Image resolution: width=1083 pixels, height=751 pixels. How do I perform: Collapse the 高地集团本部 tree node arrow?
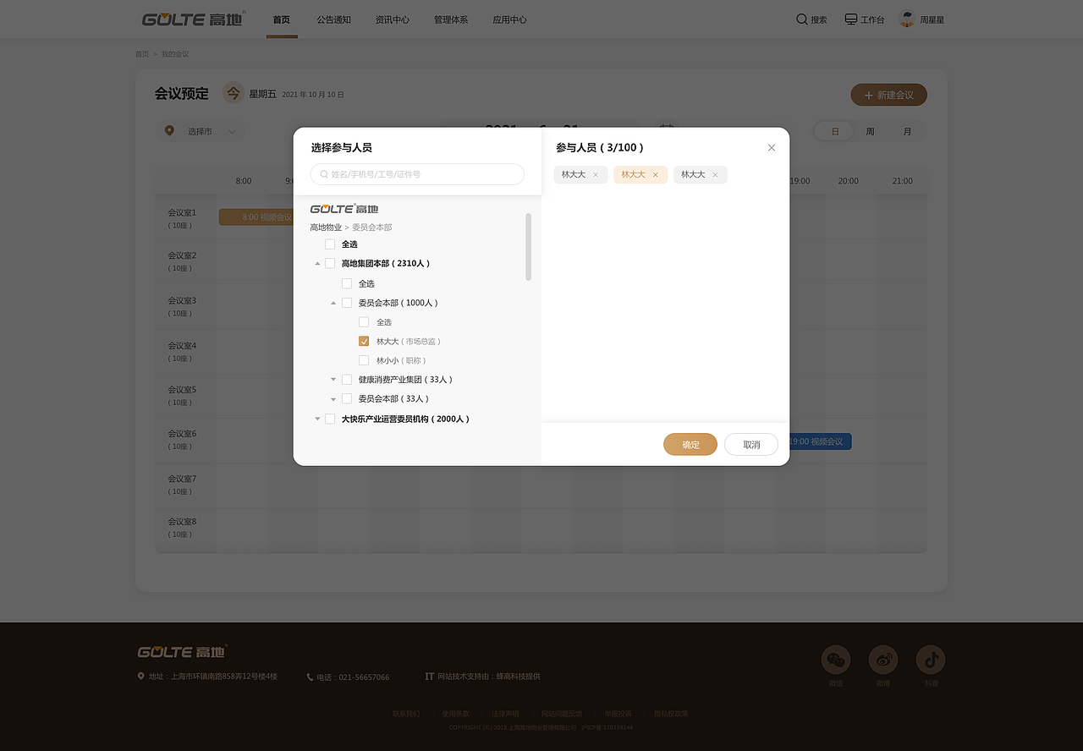coord(317,263)
